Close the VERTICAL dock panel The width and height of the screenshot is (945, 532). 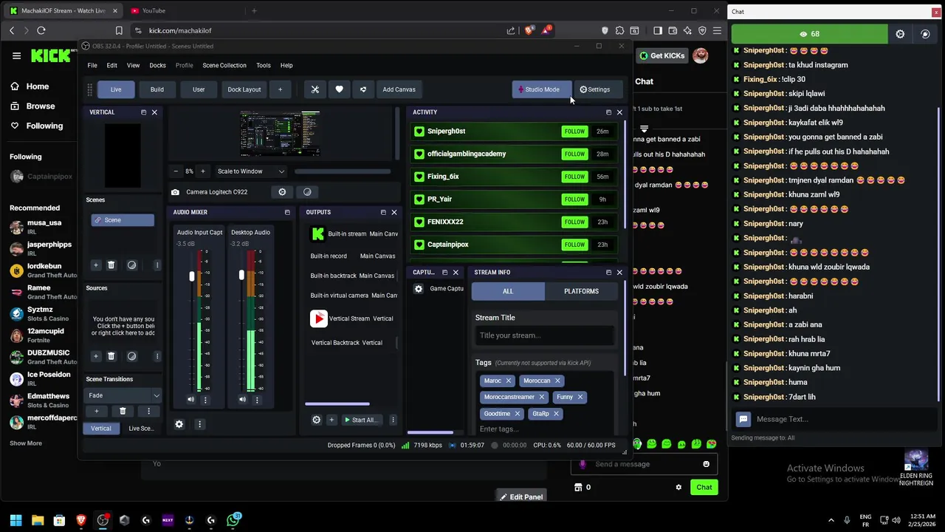pos(154,112)
